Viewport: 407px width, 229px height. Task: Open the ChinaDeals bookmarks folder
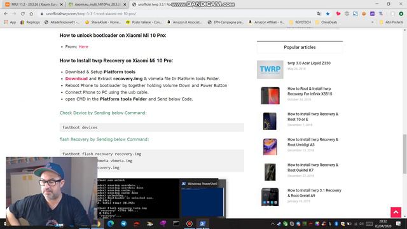[x=326, y=22]
